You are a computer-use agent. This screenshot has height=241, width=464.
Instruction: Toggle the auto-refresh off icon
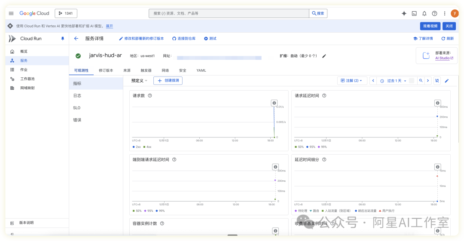pos(437,80)
